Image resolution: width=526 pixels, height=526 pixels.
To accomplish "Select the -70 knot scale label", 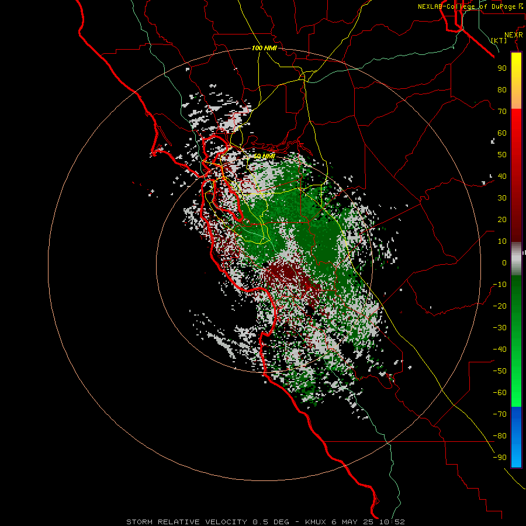I will point(500,414).
